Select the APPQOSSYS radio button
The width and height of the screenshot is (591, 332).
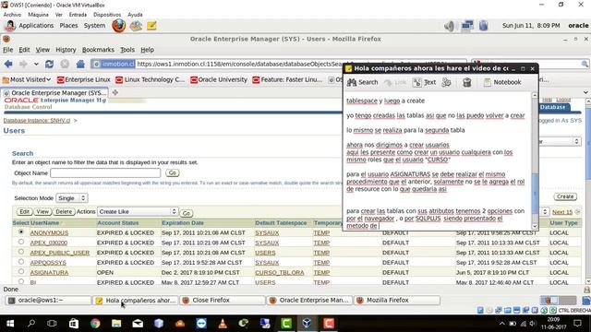(x=21, y=262)
